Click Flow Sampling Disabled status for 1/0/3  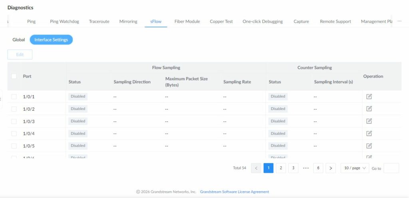[78, 121]
